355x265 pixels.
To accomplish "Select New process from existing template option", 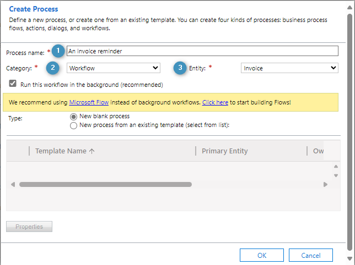I will click(x=73, y=125).
